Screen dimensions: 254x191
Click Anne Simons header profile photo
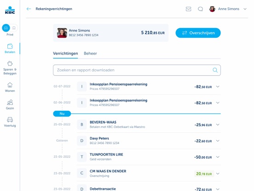click(x=212, y=9)
